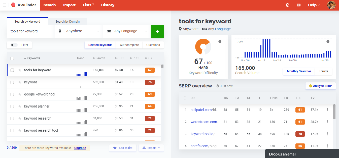
Task: Open more options for ahrefs.com result
Action: (x=327, y=146)
